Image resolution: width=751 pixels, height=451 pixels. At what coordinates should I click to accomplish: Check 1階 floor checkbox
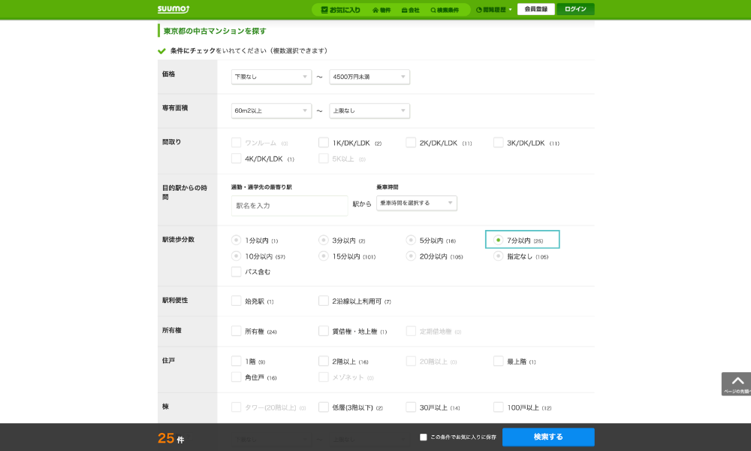(x=236, y=361)
